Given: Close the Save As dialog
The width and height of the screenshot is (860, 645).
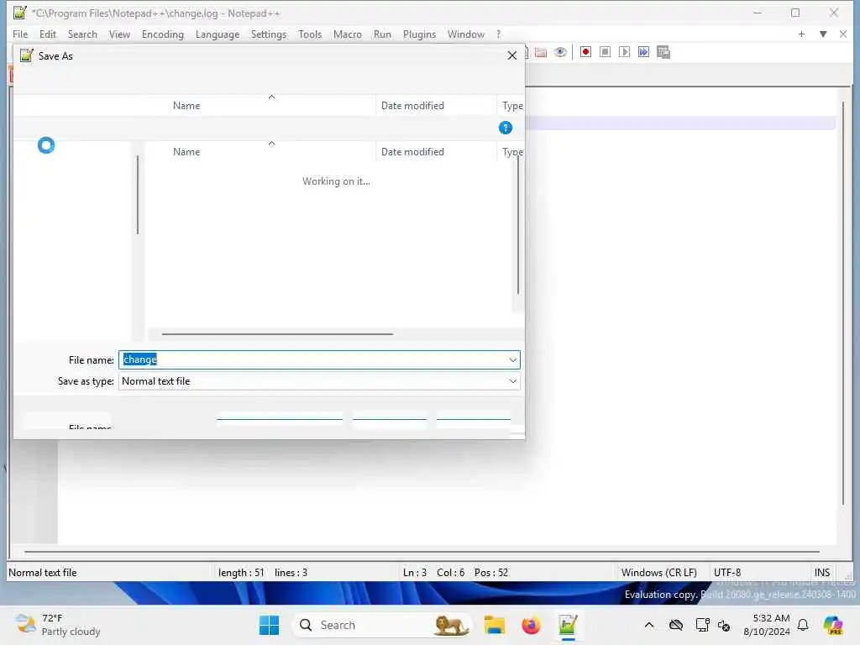Looking at the screenshot, I should point(511,55).
